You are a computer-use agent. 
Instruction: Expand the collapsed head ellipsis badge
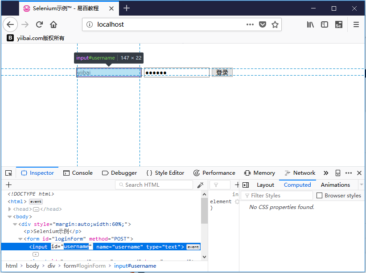pos(36,209)
